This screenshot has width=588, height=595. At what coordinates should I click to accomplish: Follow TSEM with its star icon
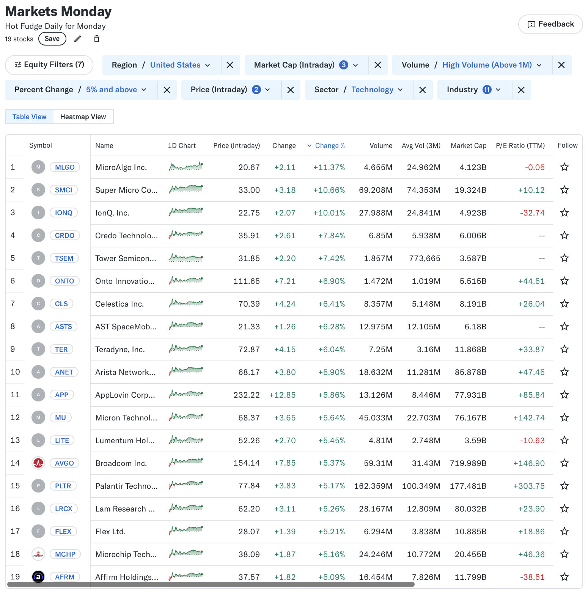coord(564,258)
